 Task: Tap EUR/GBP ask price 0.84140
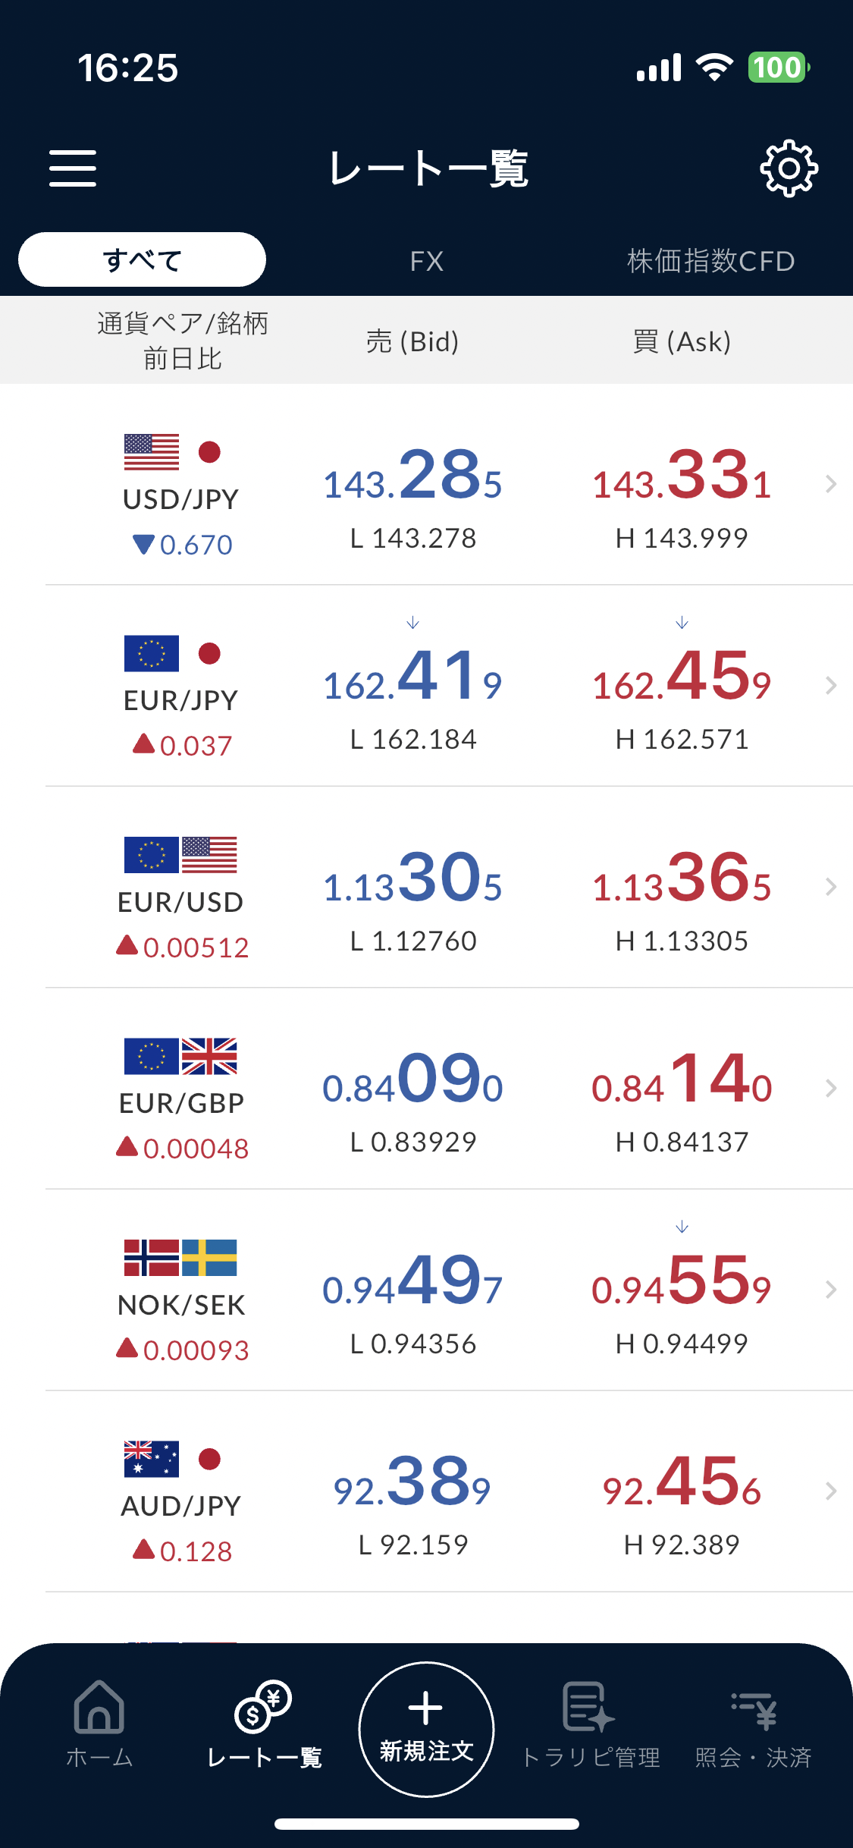(x=682, y=1078)
